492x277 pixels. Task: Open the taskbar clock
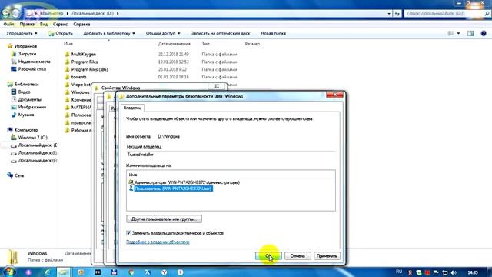[473, 272]
